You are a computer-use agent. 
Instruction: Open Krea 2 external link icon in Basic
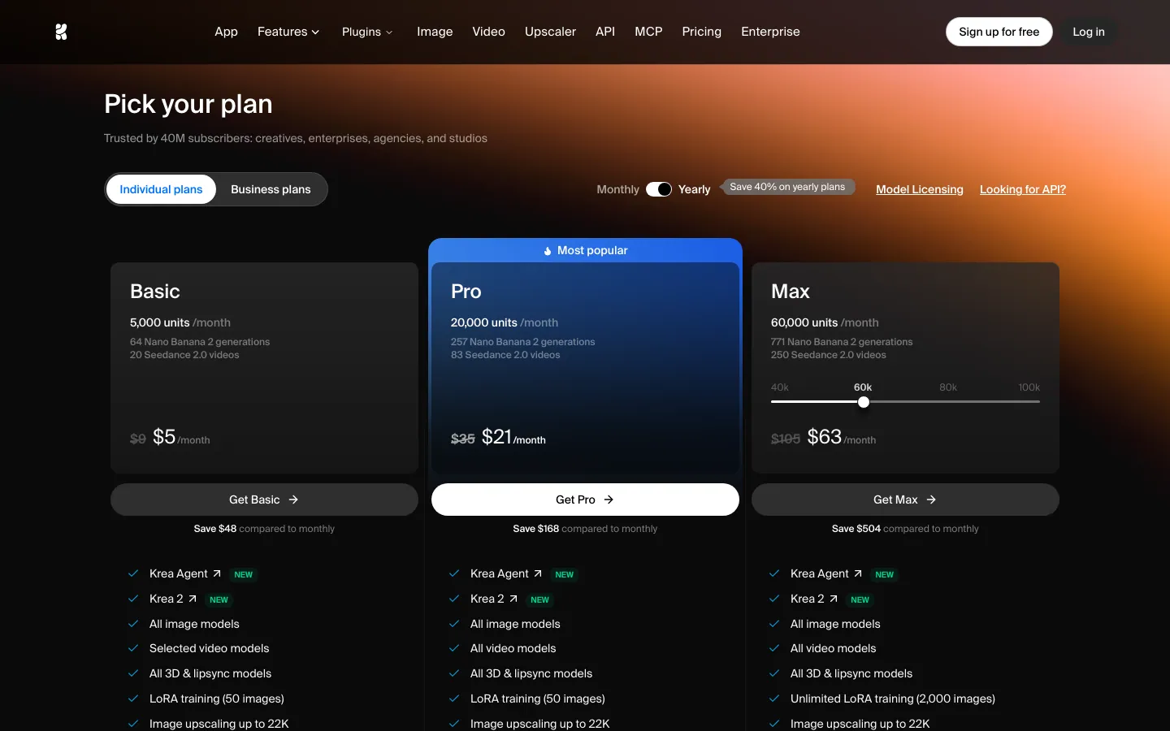click(x=193, y=599)
